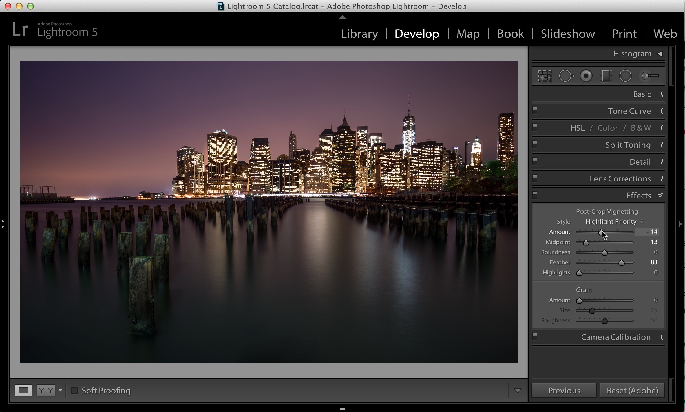Click the Before/After view icon
Image resolution: width=685 pixels, height=412 pixels.
pos(46,390)
